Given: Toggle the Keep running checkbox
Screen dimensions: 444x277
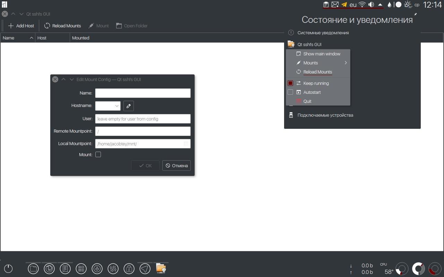Looking at the screenshot, I should click(290, 83).
